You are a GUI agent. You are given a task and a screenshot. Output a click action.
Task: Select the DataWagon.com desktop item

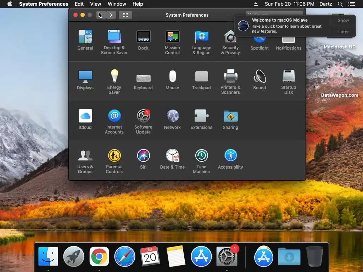[339, 95]
